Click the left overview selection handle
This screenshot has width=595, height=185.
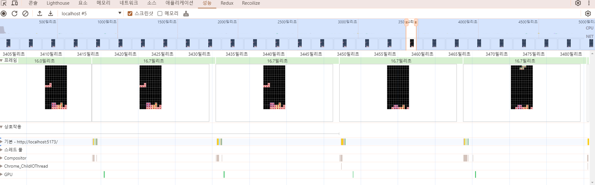click(406, 22)
